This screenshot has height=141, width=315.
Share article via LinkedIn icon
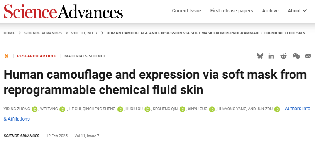pos(271,56)
